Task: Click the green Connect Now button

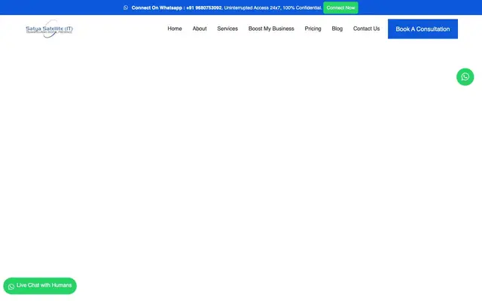Action: 340,8
